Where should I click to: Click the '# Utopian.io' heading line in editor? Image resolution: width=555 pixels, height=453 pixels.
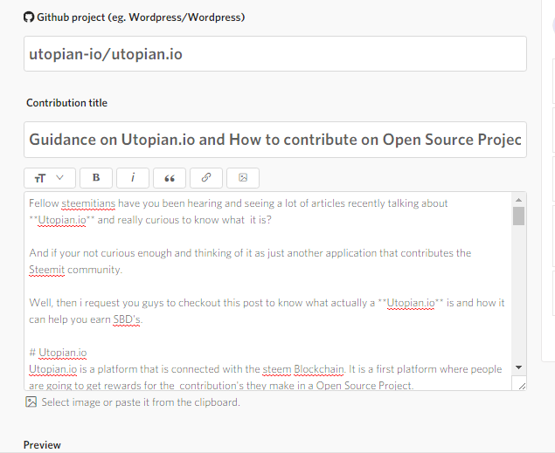tap(58, 353)
